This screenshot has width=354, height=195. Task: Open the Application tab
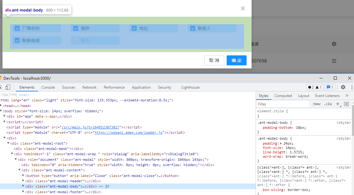tap(141, 87)
